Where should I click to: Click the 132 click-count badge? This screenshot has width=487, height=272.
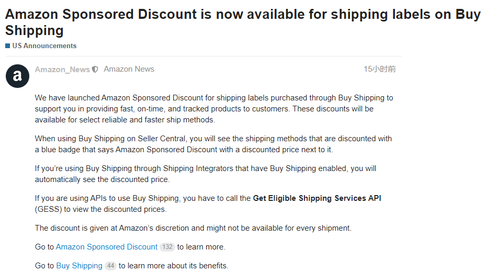[167, 247]
